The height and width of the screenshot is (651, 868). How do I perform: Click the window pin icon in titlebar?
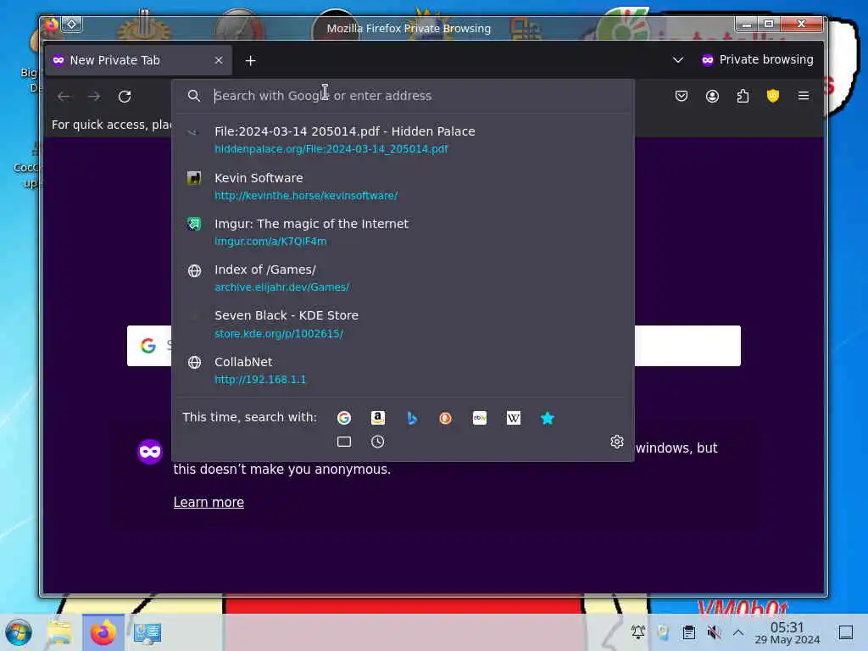[71, 25]
